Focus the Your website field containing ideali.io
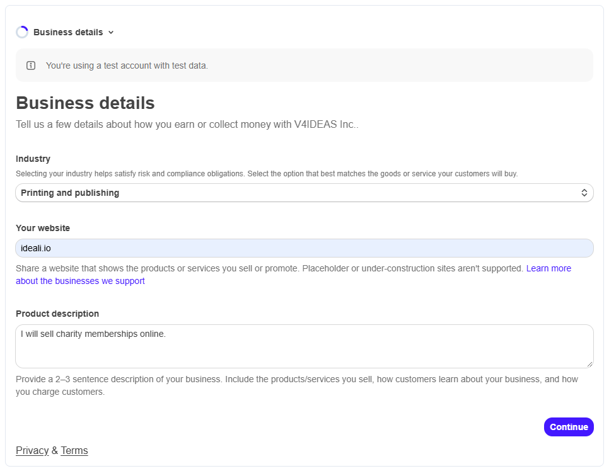The width and height of the screenshot is (609, 471). pyautogui.click(x=304, y=248)
